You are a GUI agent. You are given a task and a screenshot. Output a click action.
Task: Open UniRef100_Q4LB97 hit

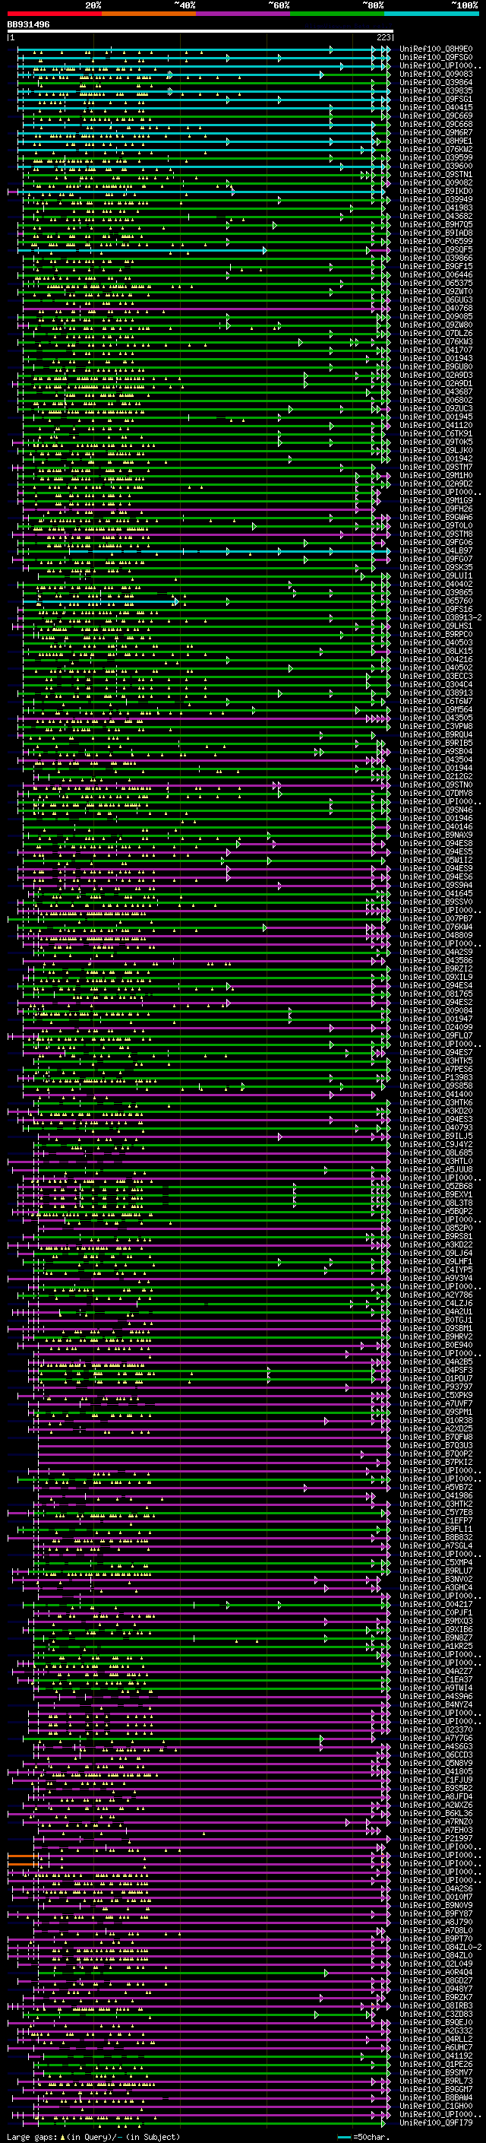pyautogui.click(x=436, y=550)
